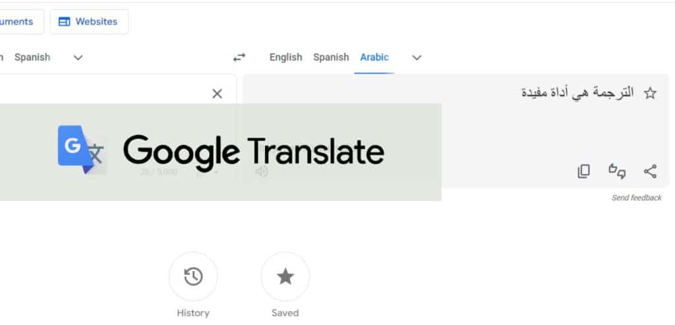The image size is (675, 325).
Task: Select Spanish as source language
Action: [32, 57]
